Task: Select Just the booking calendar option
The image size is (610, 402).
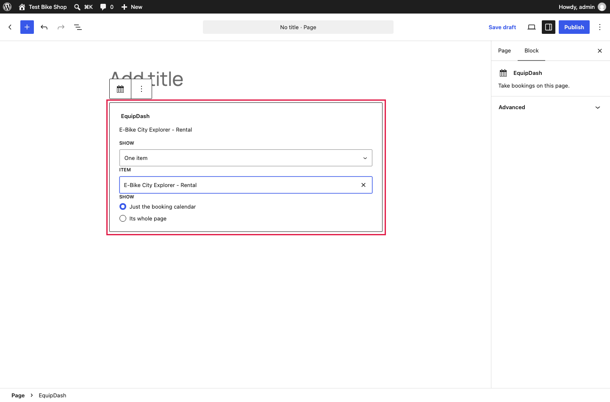Action: pos(123,207)
